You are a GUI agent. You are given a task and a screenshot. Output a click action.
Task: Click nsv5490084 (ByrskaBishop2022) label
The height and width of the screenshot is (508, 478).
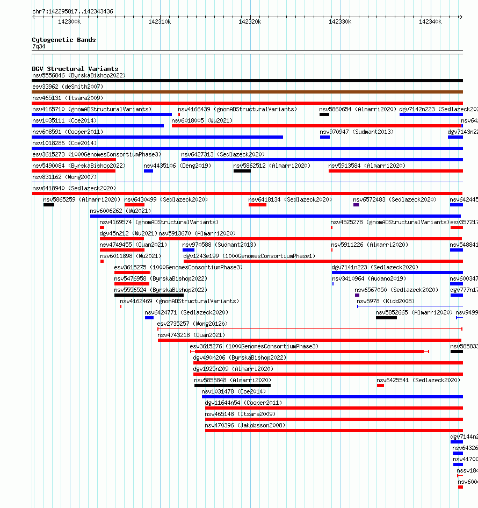pos(78,166)
